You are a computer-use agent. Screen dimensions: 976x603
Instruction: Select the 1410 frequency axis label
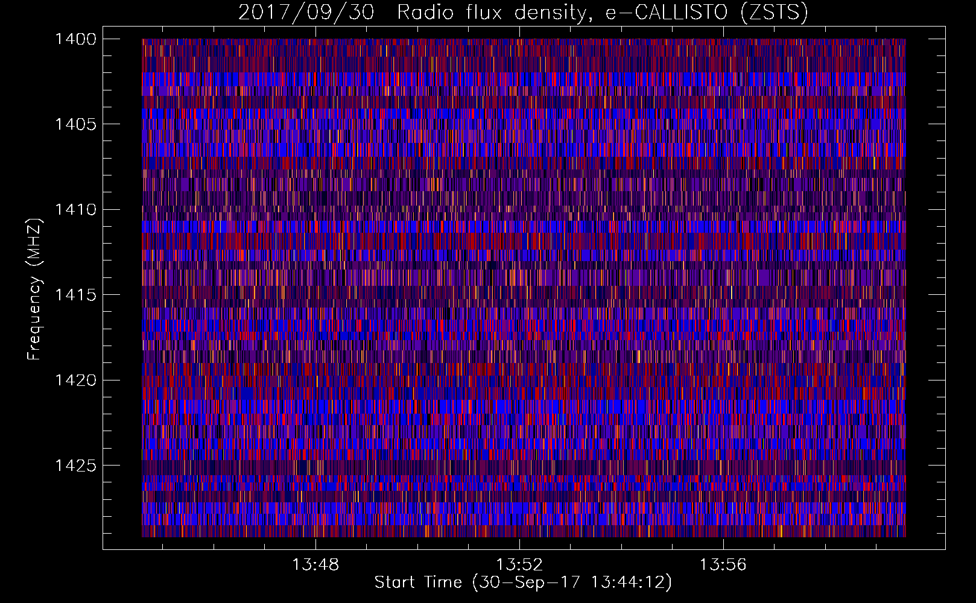coord(75,210)
